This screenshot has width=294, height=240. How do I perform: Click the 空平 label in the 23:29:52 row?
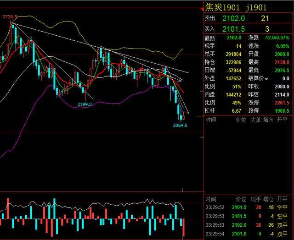[x=282, y=207]
